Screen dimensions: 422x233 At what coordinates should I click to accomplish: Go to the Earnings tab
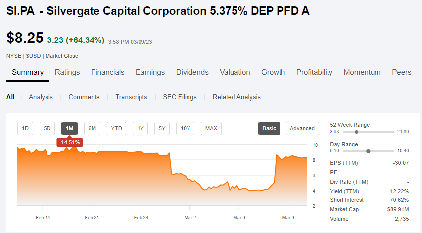[150, 72]
